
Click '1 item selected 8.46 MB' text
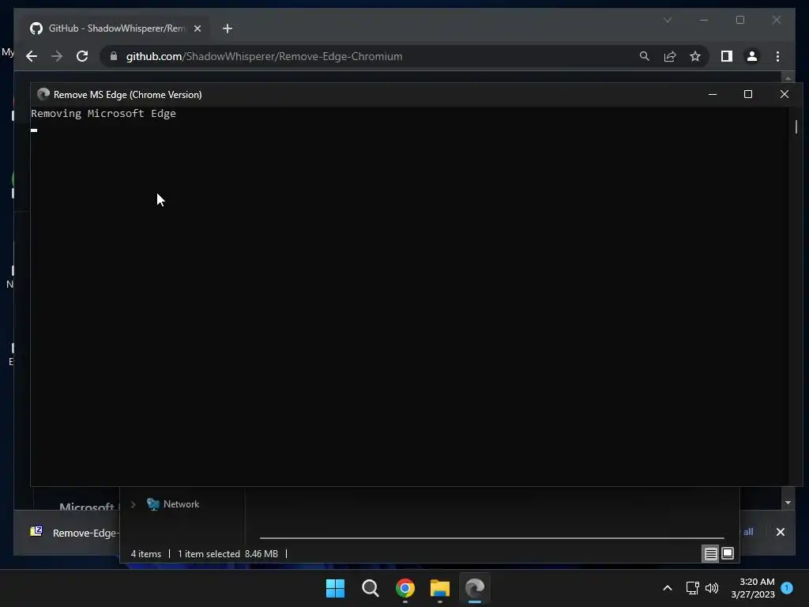[228, 554]
